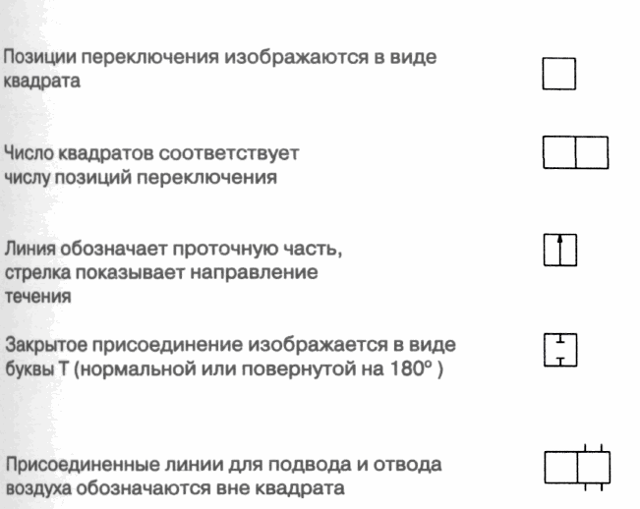Screen dimensions: 640x509
Task: Click the line 'стрелка показывает направление'
Action: pos(161,272)
